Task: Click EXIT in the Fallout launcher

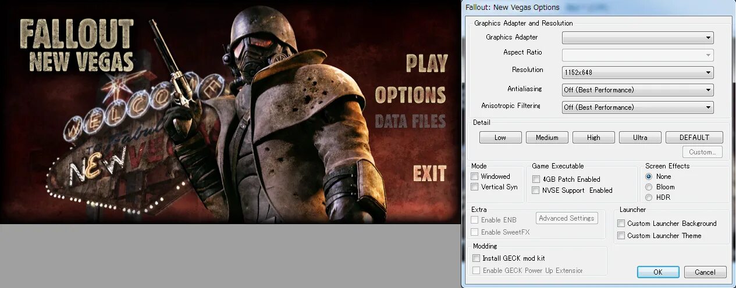Action: (x=429, y=173)
